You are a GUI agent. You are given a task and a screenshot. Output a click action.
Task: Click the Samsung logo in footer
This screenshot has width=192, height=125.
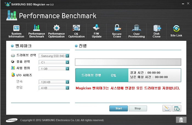(x=12, y=120)
